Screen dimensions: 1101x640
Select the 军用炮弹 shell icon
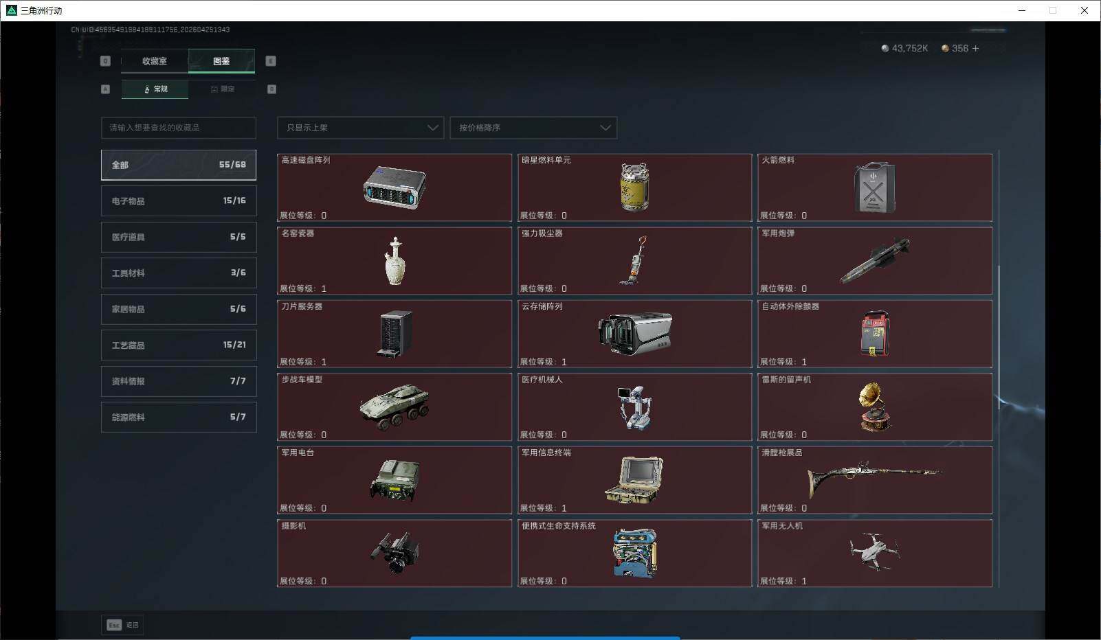875,261
